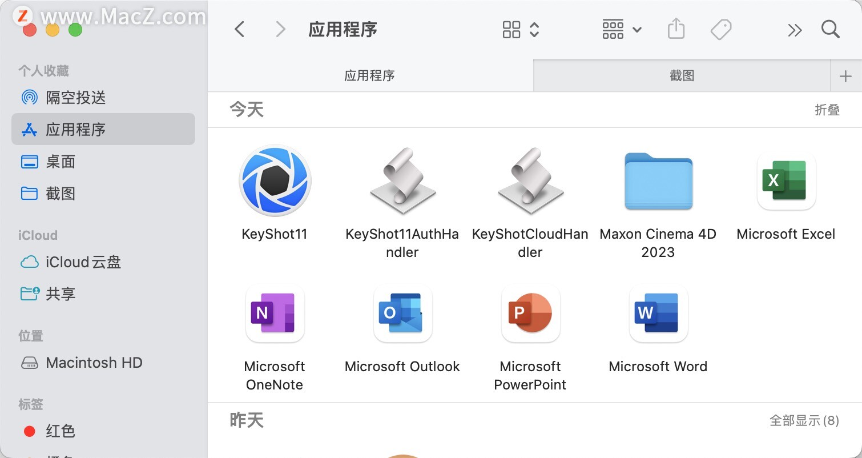Click the Microsoft OneNote file name

(x=275, y=376)
